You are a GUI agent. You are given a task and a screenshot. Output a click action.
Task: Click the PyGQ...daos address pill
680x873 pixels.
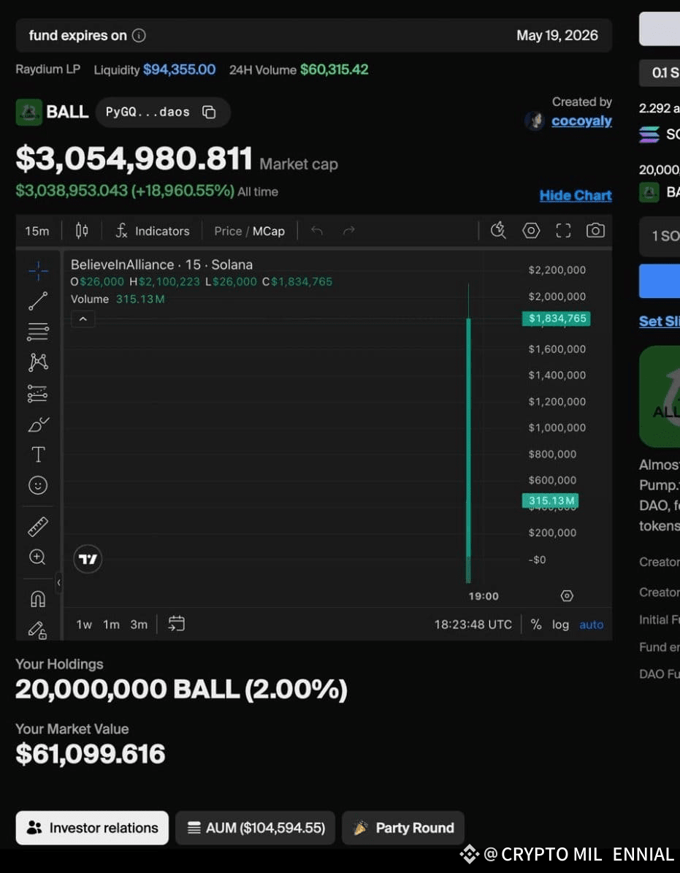(x=162, y=113)
